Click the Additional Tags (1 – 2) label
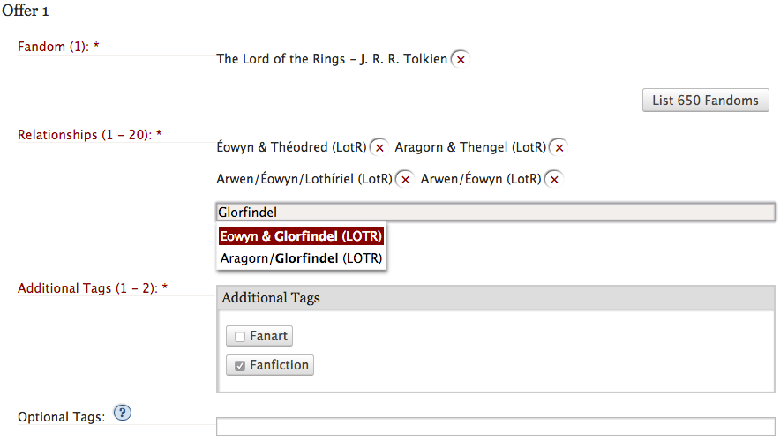The width and height of the screenshot is (780, 440). tap(93, 288)
